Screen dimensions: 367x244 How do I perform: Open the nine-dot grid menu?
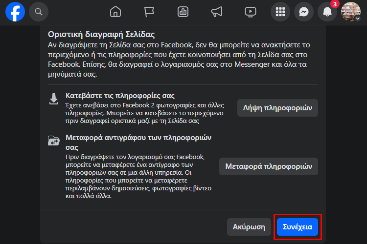tap(280, 12)
